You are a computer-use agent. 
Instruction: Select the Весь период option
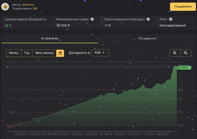44,53
